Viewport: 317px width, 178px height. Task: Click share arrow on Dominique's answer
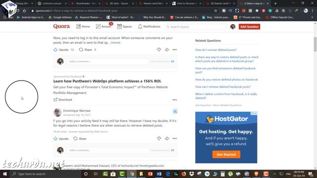(167, 138)
